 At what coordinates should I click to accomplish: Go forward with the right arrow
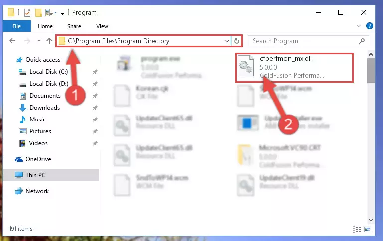tap(27, 41)
